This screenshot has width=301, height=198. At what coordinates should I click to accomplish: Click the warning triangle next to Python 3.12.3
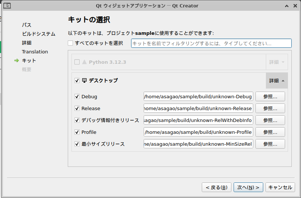coord(84,62)
